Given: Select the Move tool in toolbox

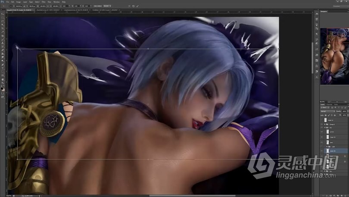Looking at the screenshot, I should tap(3, 14).
